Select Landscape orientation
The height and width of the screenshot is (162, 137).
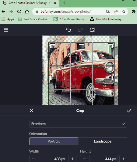click(103, 141)
